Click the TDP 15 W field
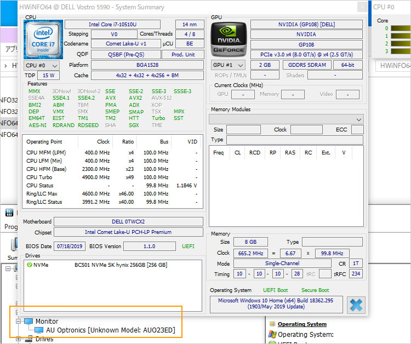The height and width of the screenshot is (344, 411). coord(48,76)
